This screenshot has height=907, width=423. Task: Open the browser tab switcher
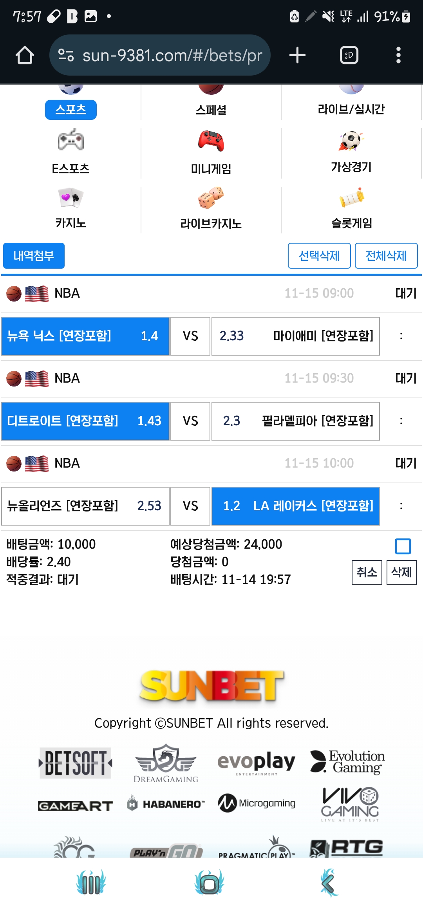(x=349, y=55)
